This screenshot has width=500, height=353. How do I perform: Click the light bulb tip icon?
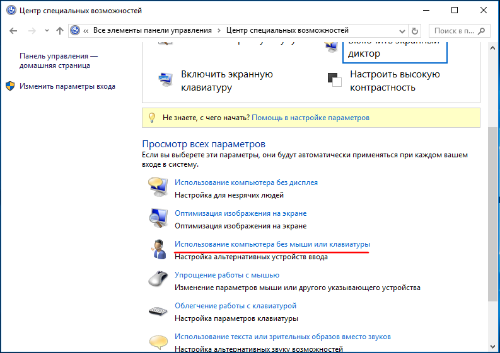click(152, 118)
